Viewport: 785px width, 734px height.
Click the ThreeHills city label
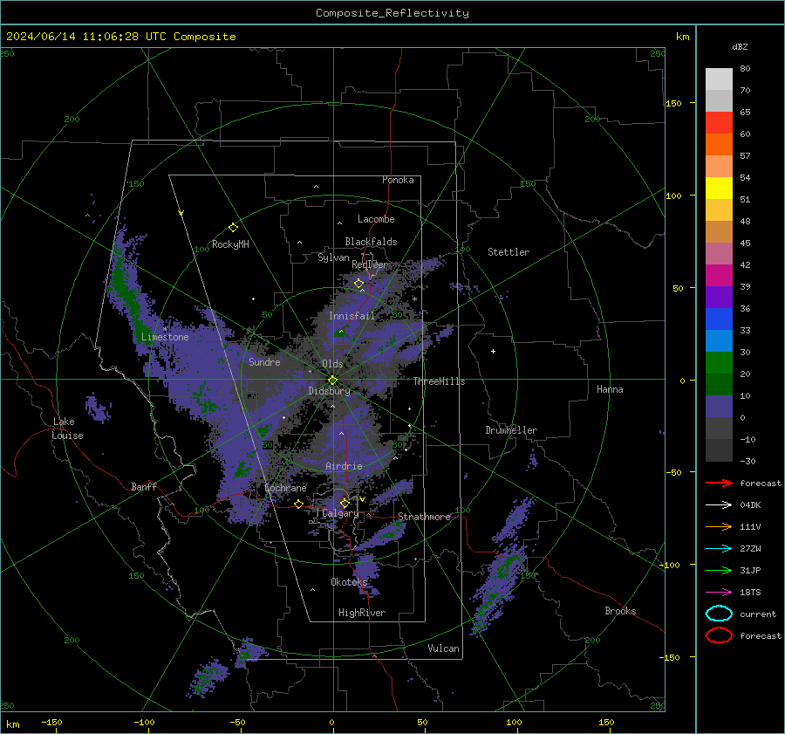coord(439,381)
